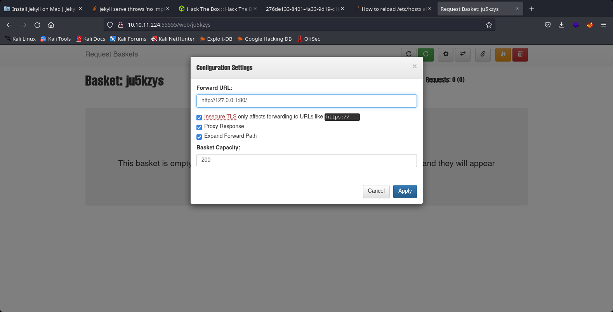Toggle the Proxy Response checkbox
Image resolution: width=613 pixels, height=312 pixels.
[199, 127]
